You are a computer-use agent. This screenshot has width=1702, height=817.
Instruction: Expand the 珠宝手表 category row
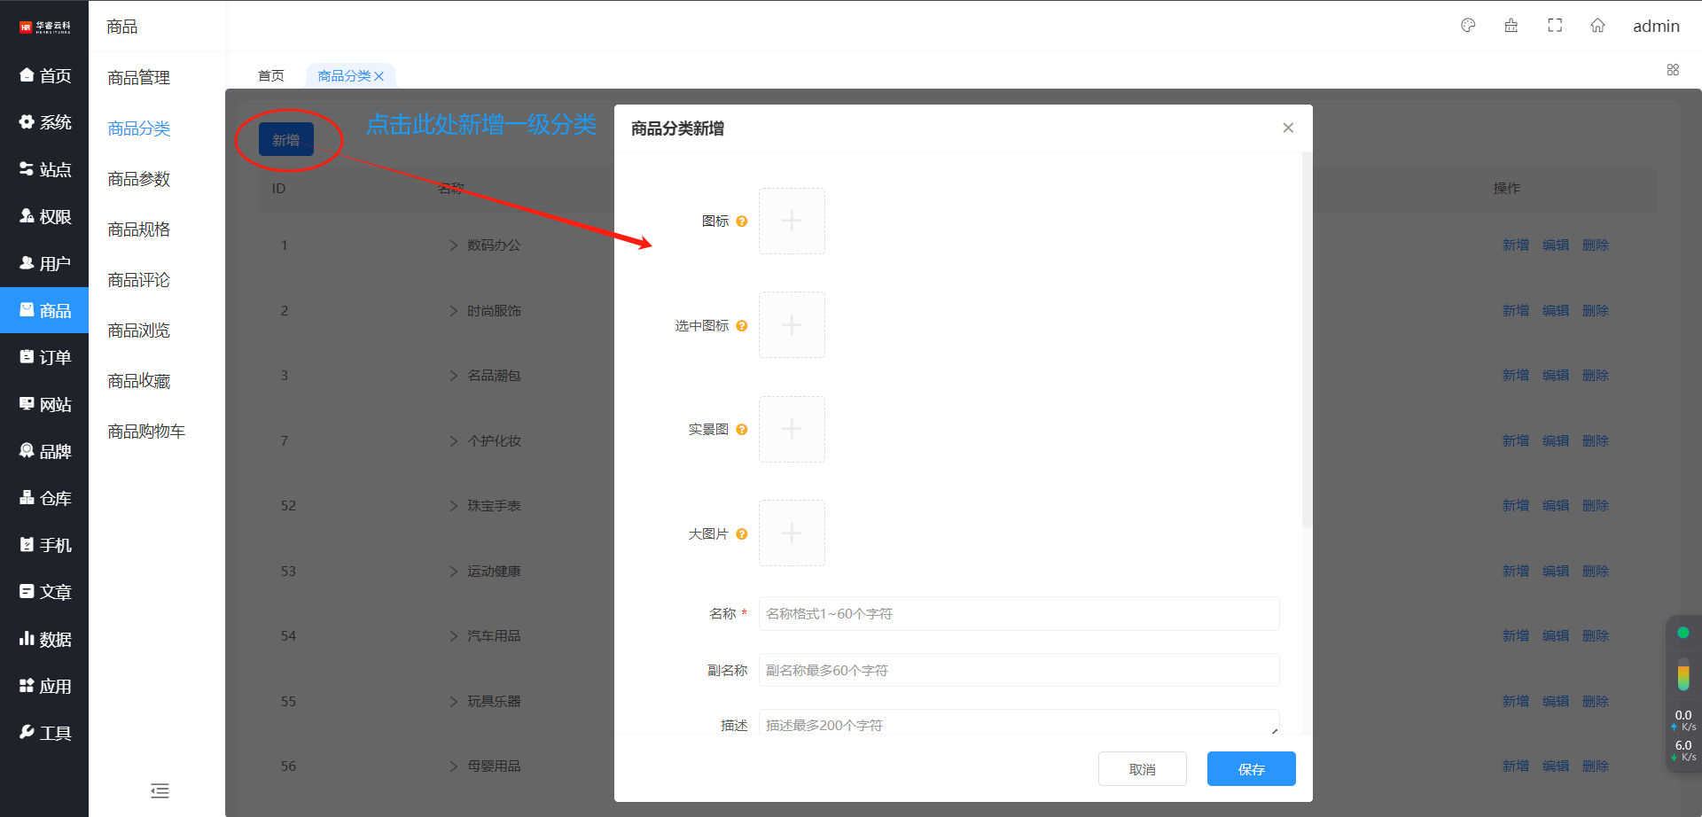coord(454,506)
